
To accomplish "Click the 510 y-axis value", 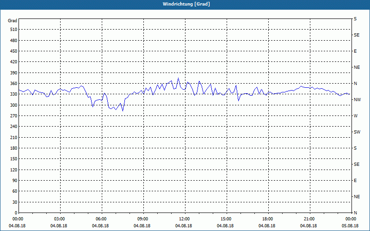I will click(13, 30).
